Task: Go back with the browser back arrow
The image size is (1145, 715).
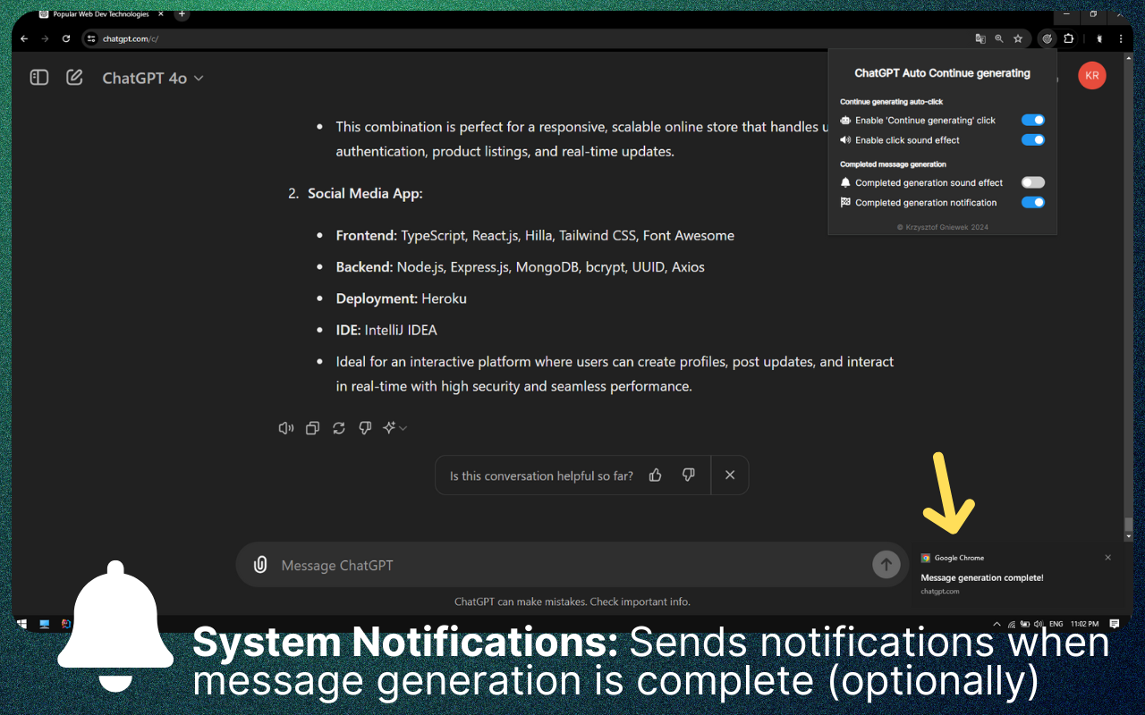Action: [24, 38]
